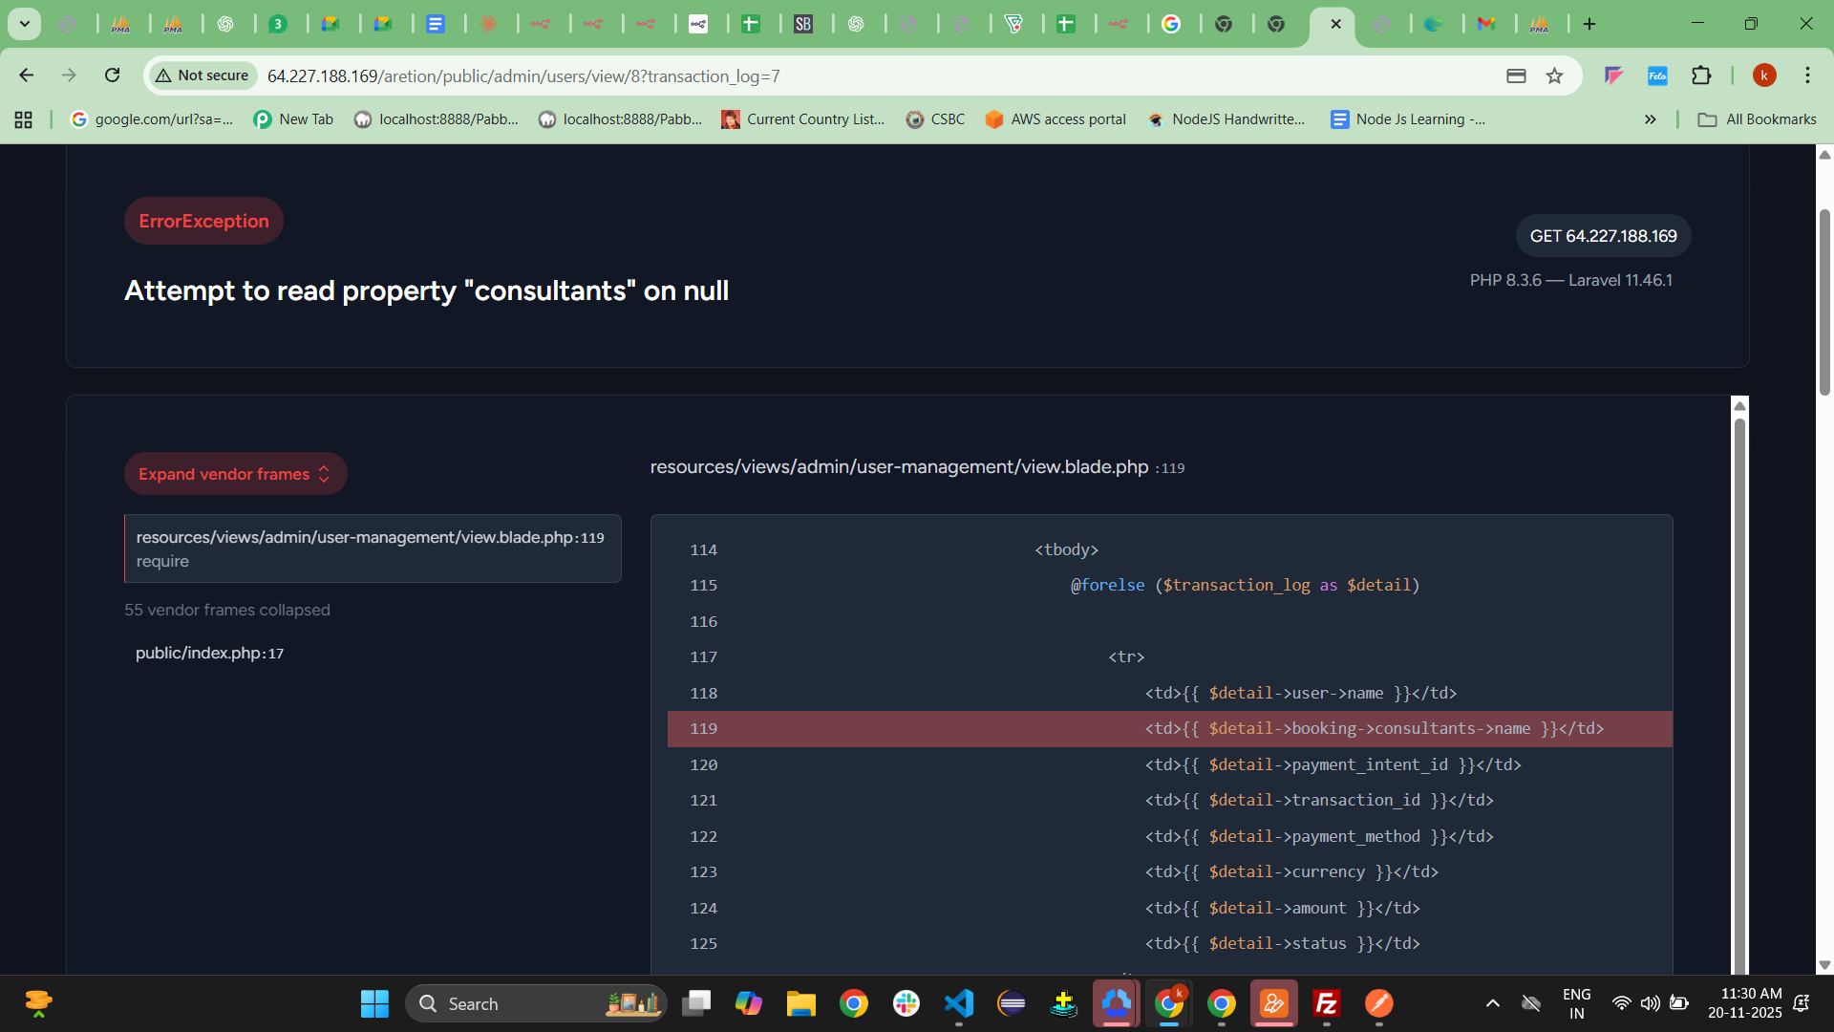Click the page vertical scrollbar thumb
The width and height of the screenshot is (1834, 1032).
[1824, 301]
